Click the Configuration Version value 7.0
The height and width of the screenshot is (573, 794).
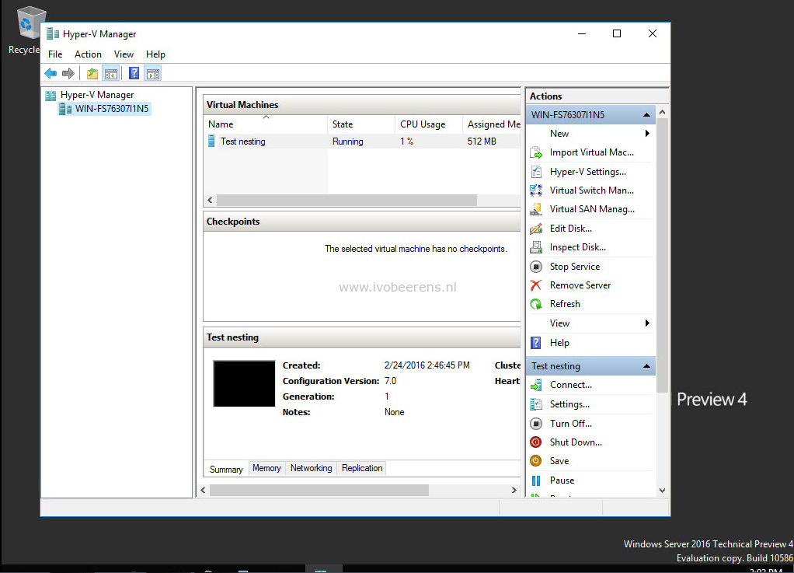click(x=391, y=381)
